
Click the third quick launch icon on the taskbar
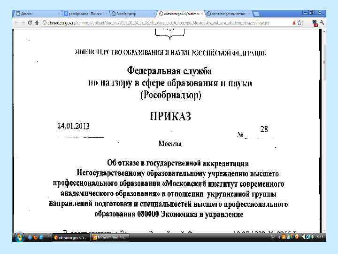coord(41,238)
